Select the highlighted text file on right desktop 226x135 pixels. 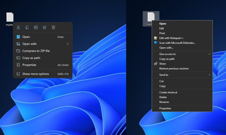pos(151,17)
